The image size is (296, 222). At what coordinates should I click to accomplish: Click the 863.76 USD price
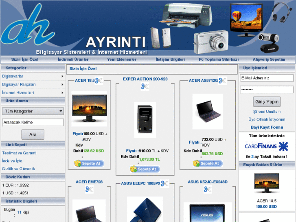pyautogui.click(x=212, y=154)
